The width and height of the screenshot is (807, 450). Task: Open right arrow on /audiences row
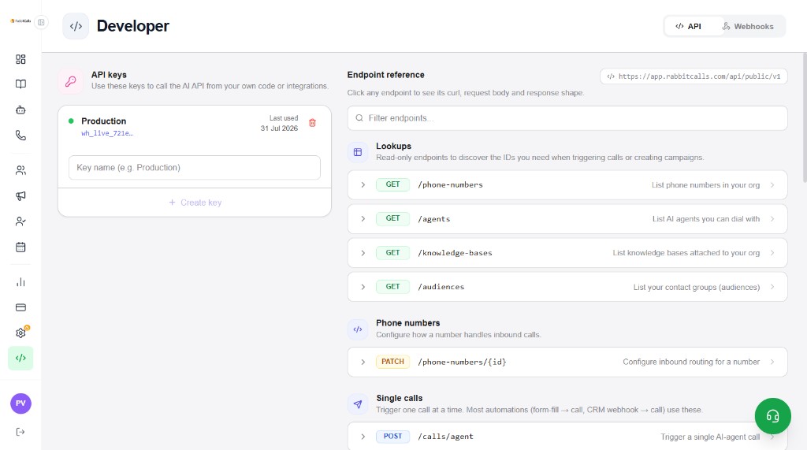772,287
